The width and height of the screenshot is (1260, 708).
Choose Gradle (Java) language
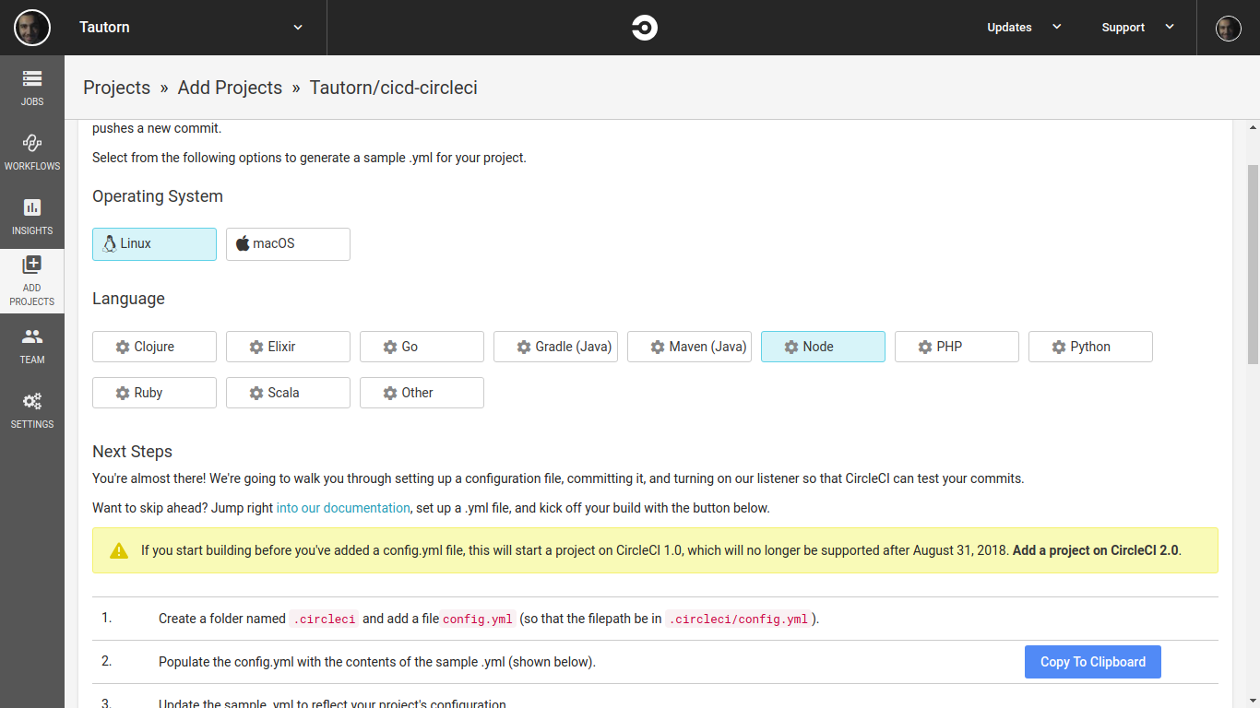tap(555, 347)
